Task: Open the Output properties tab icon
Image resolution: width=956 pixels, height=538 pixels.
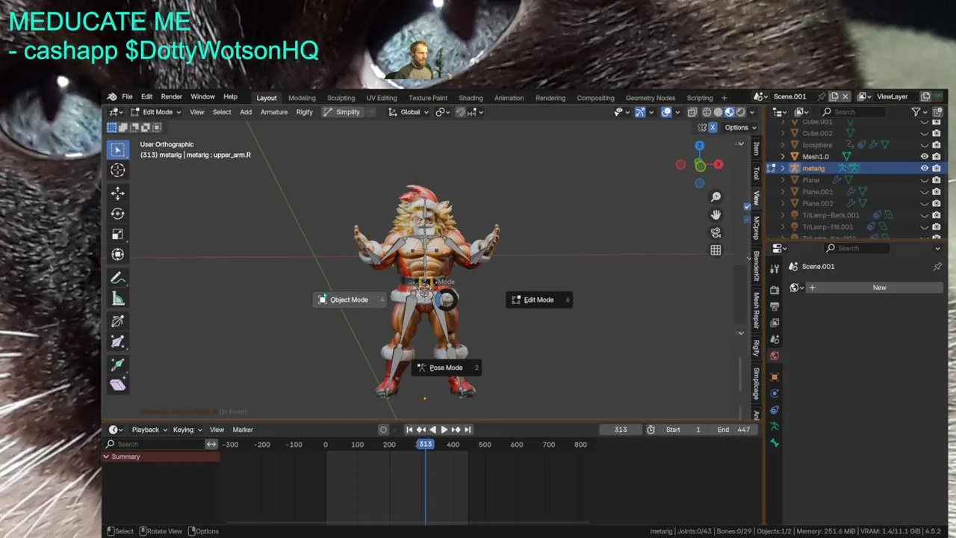Action: click(x=775, y=306)
